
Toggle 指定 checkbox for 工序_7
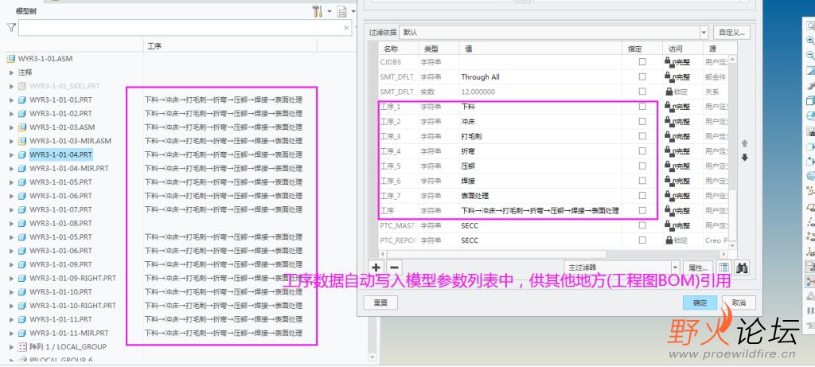coord(642,196)
